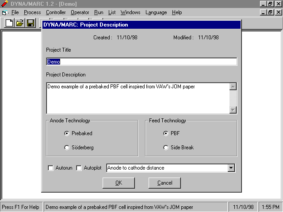Open the List menu

pos(112,12)
